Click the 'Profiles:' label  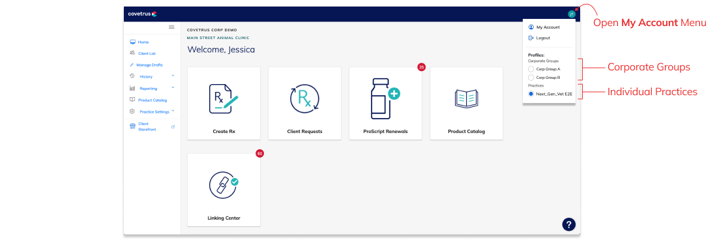pos(536,55)
